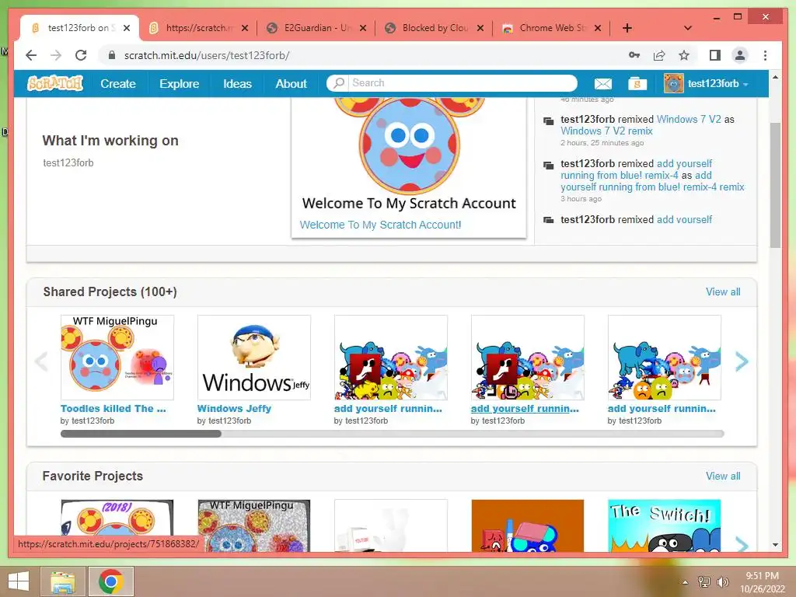Image resolution: width=796 pixels, height=597 pixels.
Task: Open the WTF MiguelPingu shared project thumbnail
Action: pos(117,358)
